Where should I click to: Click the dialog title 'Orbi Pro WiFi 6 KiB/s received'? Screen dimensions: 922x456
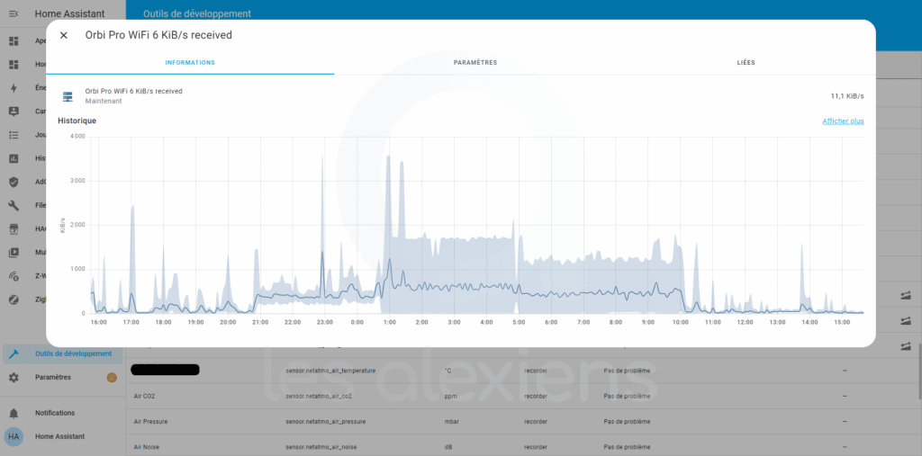pyautogui.click(x=158, y=35)
